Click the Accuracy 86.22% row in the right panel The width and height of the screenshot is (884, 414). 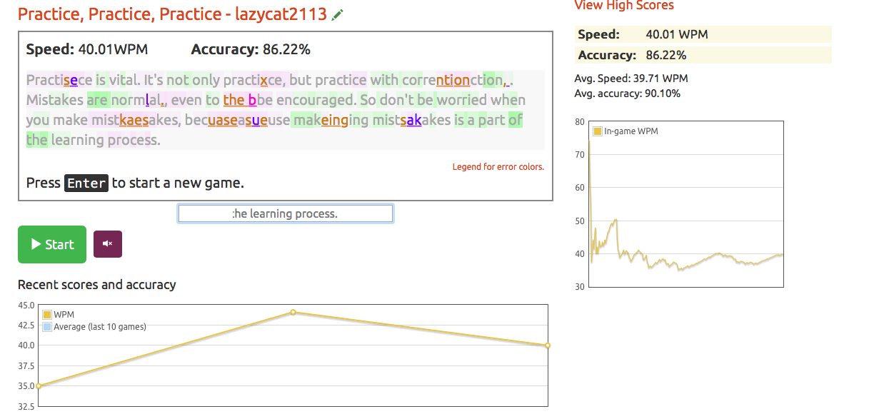click(703, 55)
